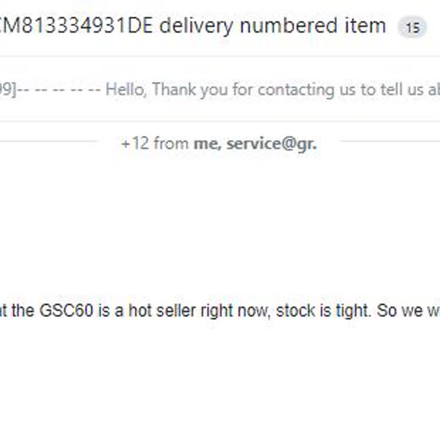The image size is (440, 440).
Task: Click the tracking number CM813334931DE in subject
Action: point(76,26)
